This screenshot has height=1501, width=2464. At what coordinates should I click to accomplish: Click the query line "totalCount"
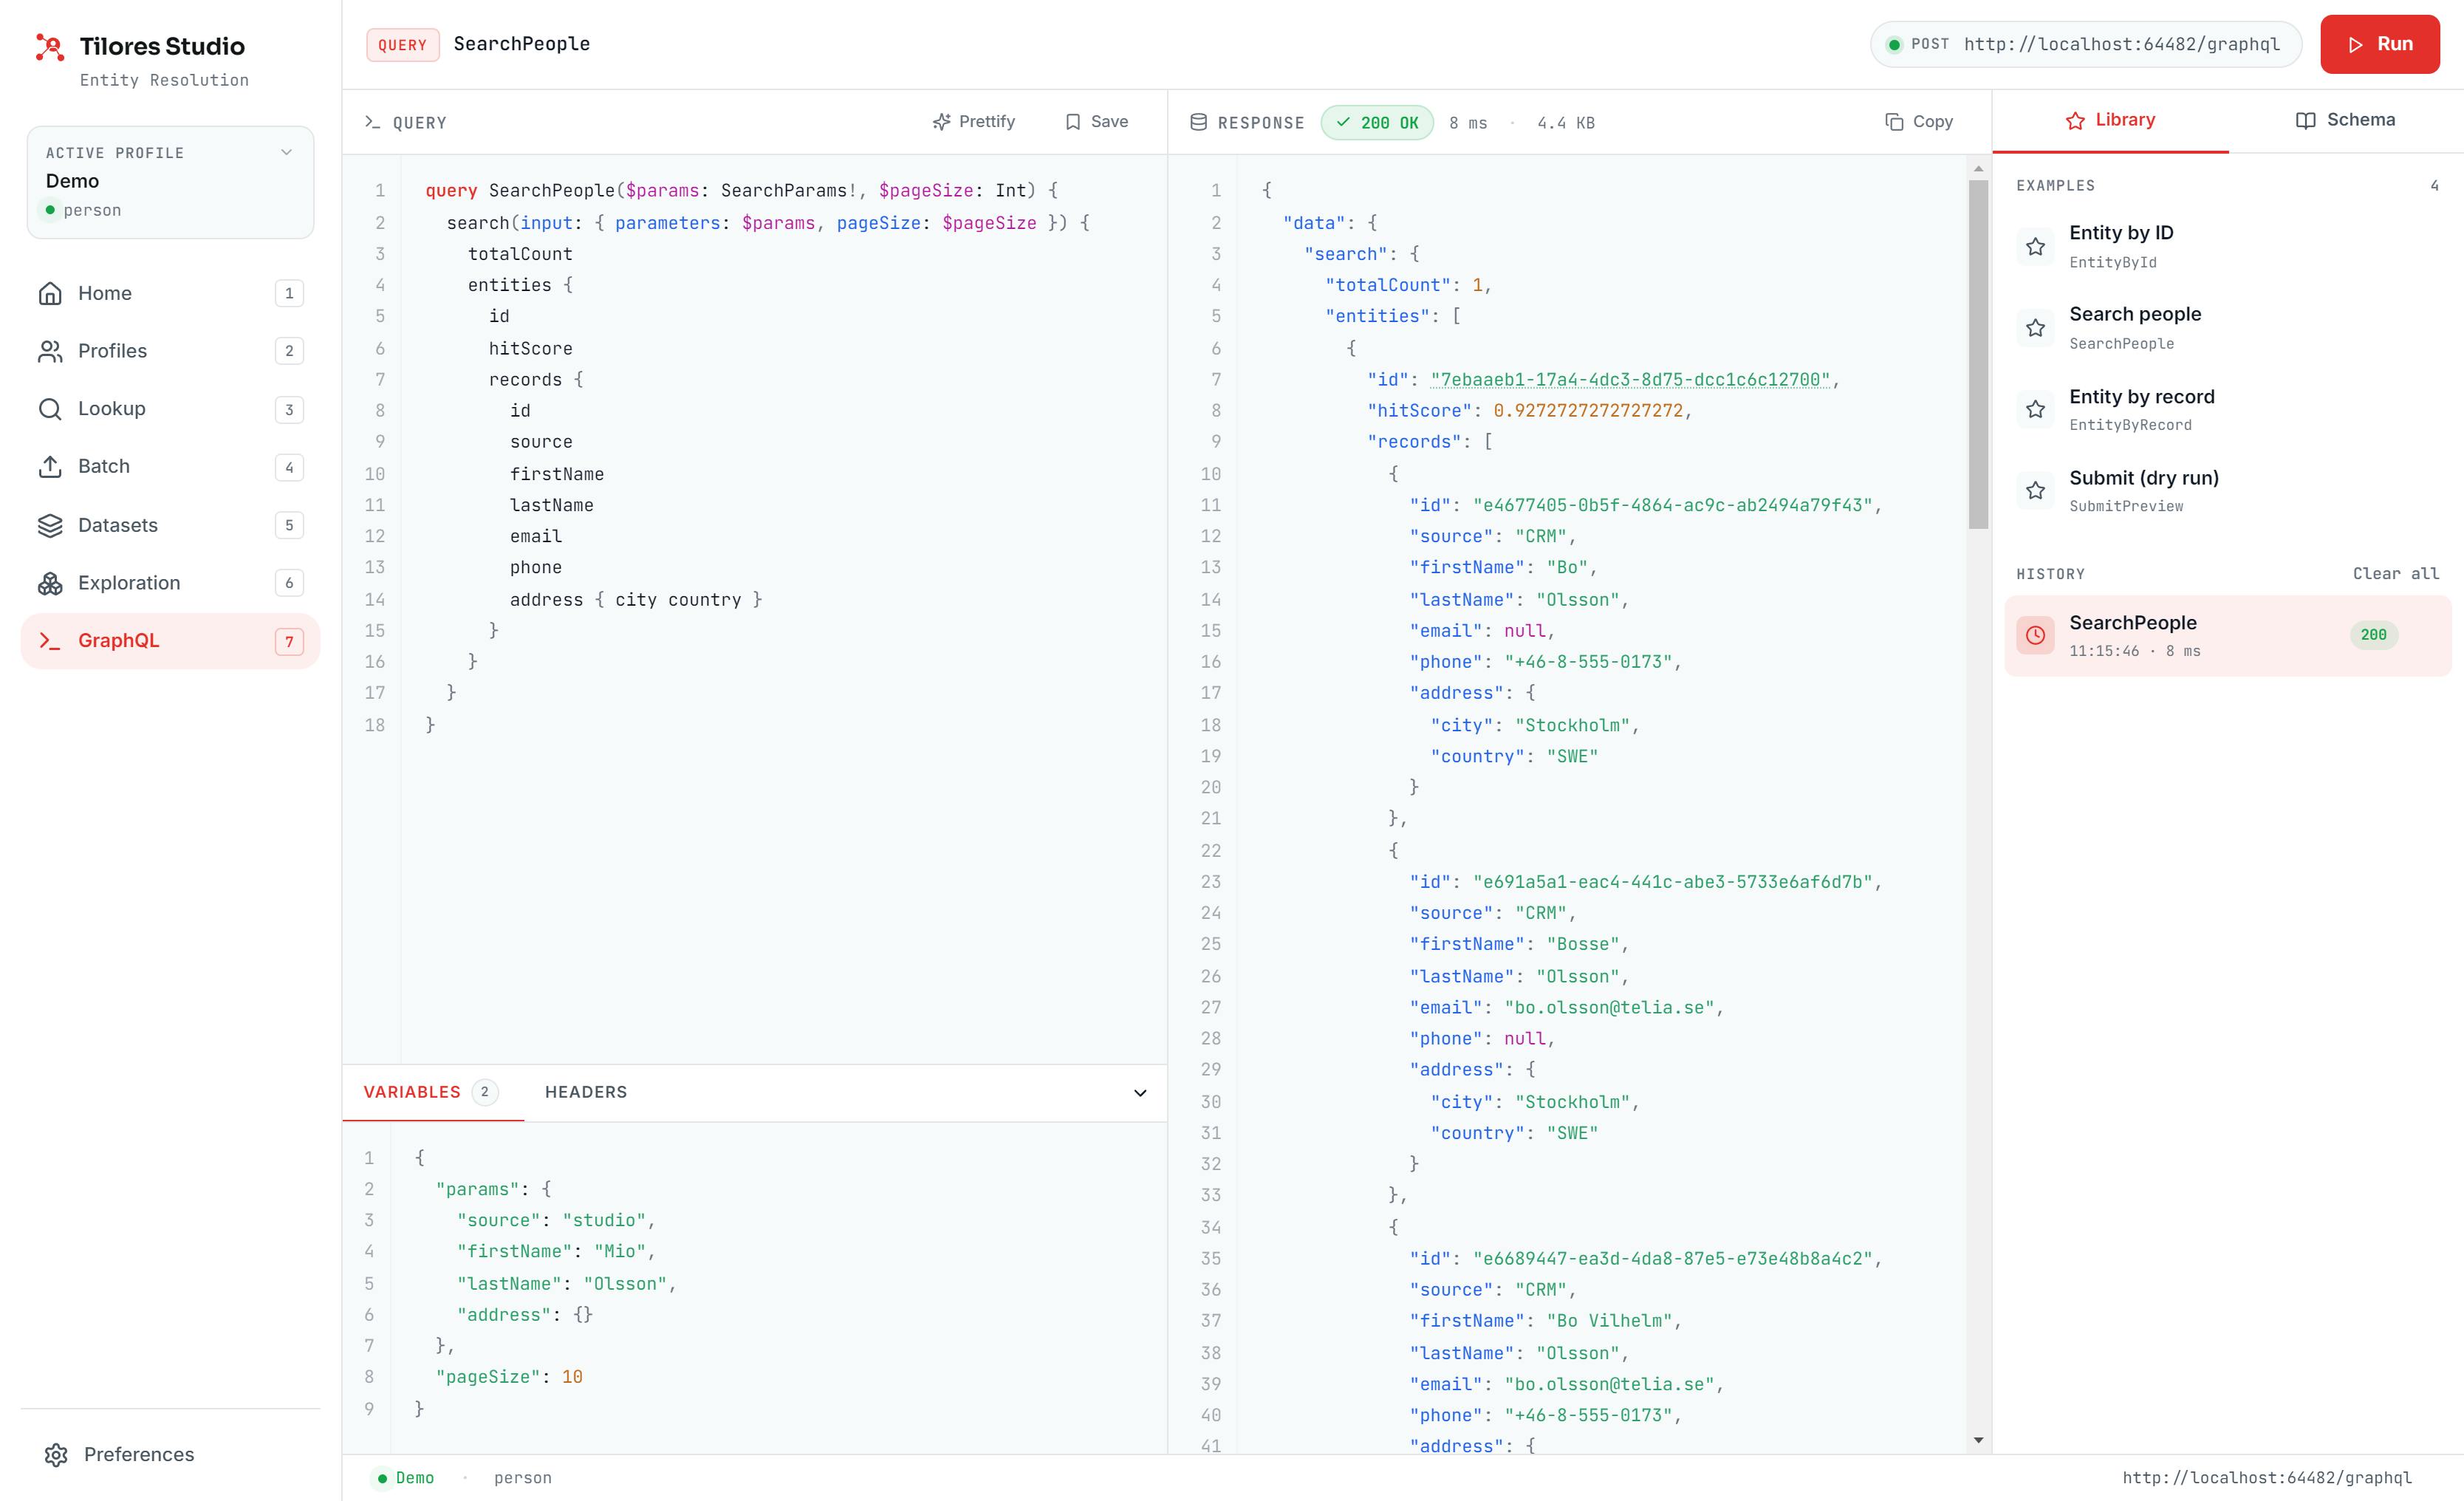[520, 254]
